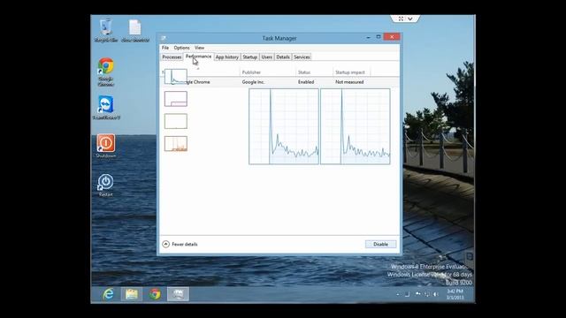Open the network tray icon
The image size is (566, 318).
coord(426,294)
